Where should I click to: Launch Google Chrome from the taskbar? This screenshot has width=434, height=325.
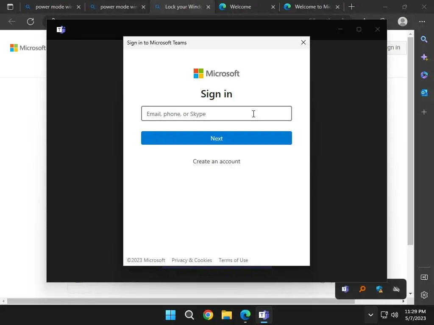point(208,315)
